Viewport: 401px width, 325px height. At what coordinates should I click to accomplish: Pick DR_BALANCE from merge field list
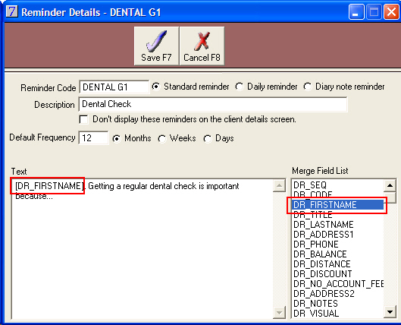(320, 254)
